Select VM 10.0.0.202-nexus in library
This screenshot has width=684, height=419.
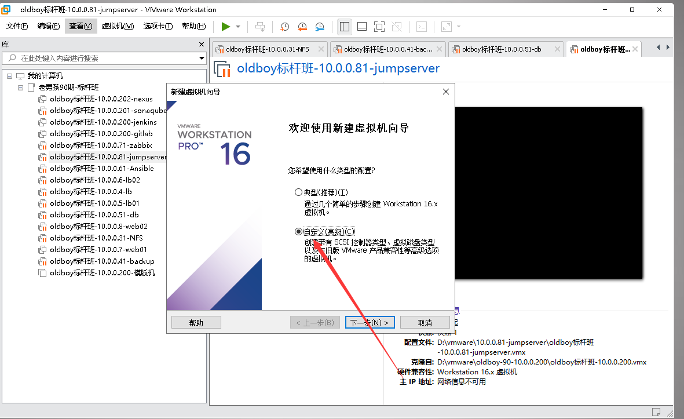click(x=101, y=99)
